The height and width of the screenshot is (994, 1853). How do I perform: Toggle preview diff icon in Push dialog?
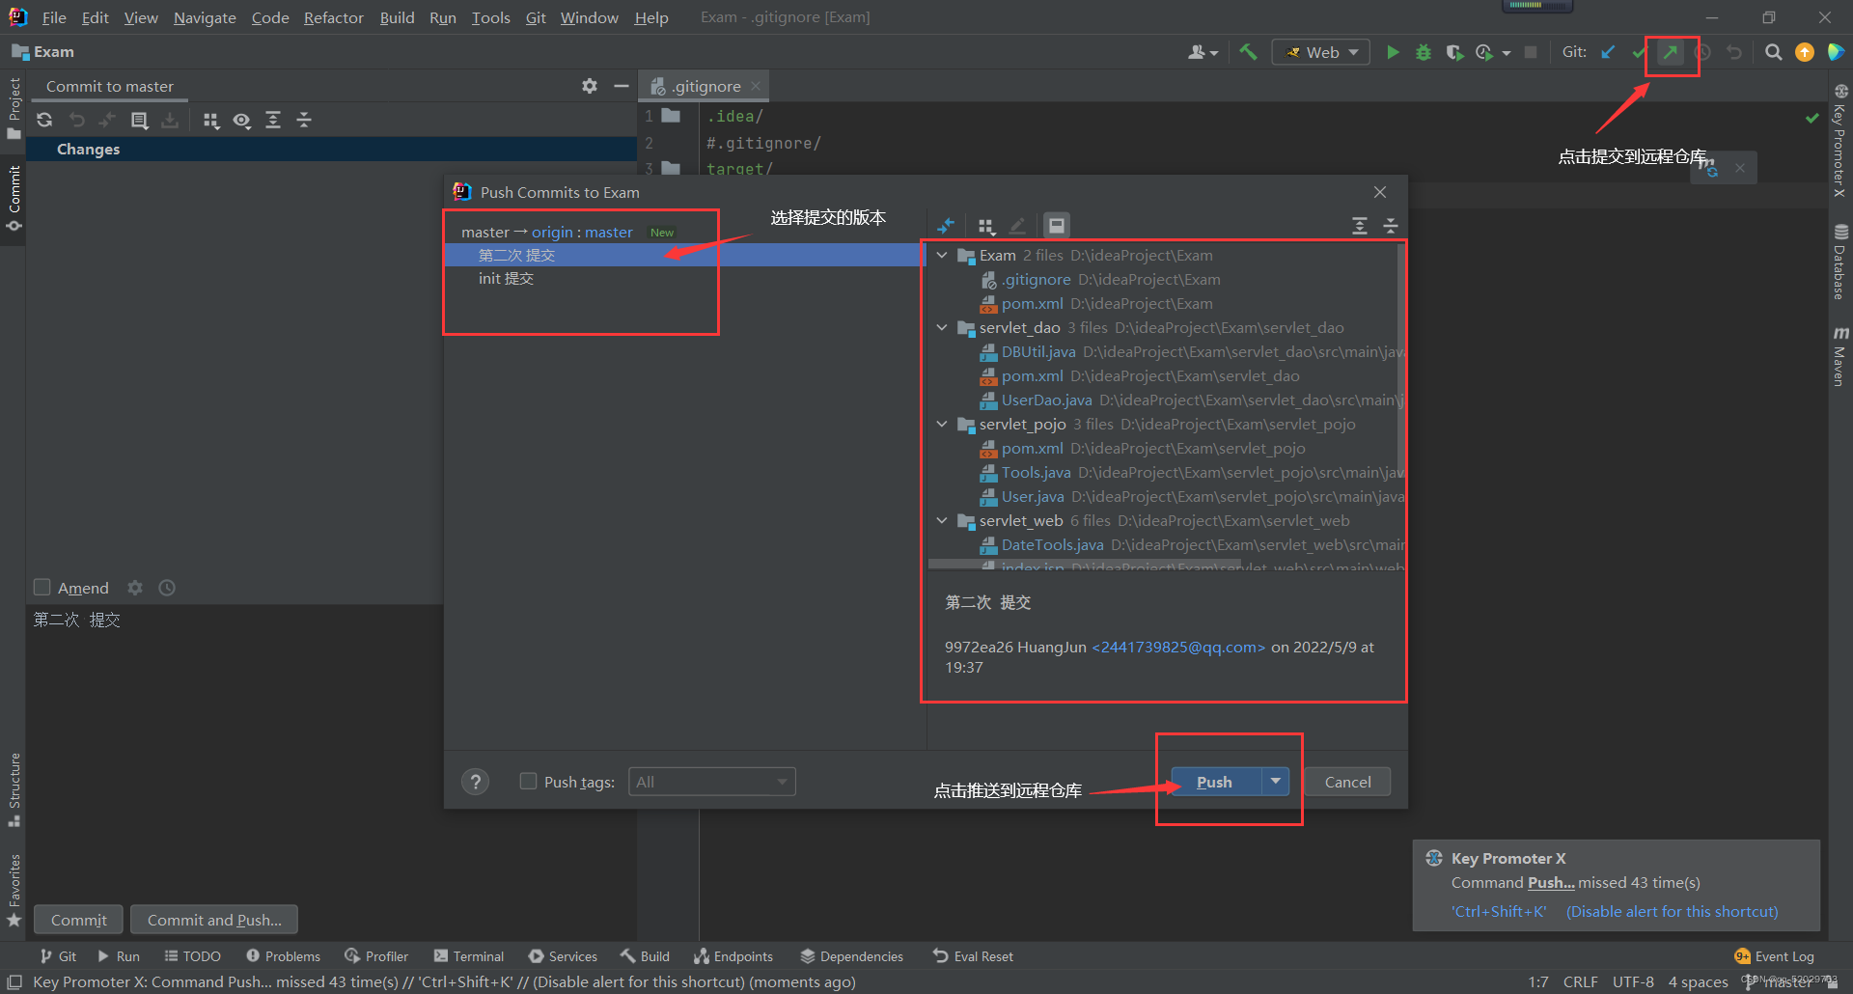(1057, 226)
